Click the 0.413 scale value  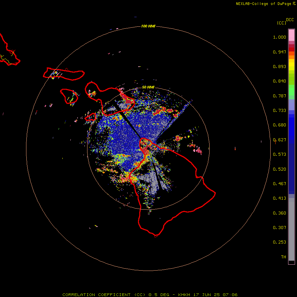coord(280,198)
